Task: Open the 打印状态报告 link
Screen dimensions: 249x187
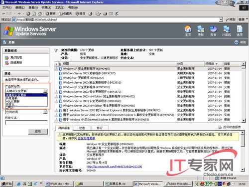Action: click(x=232, y=127)
